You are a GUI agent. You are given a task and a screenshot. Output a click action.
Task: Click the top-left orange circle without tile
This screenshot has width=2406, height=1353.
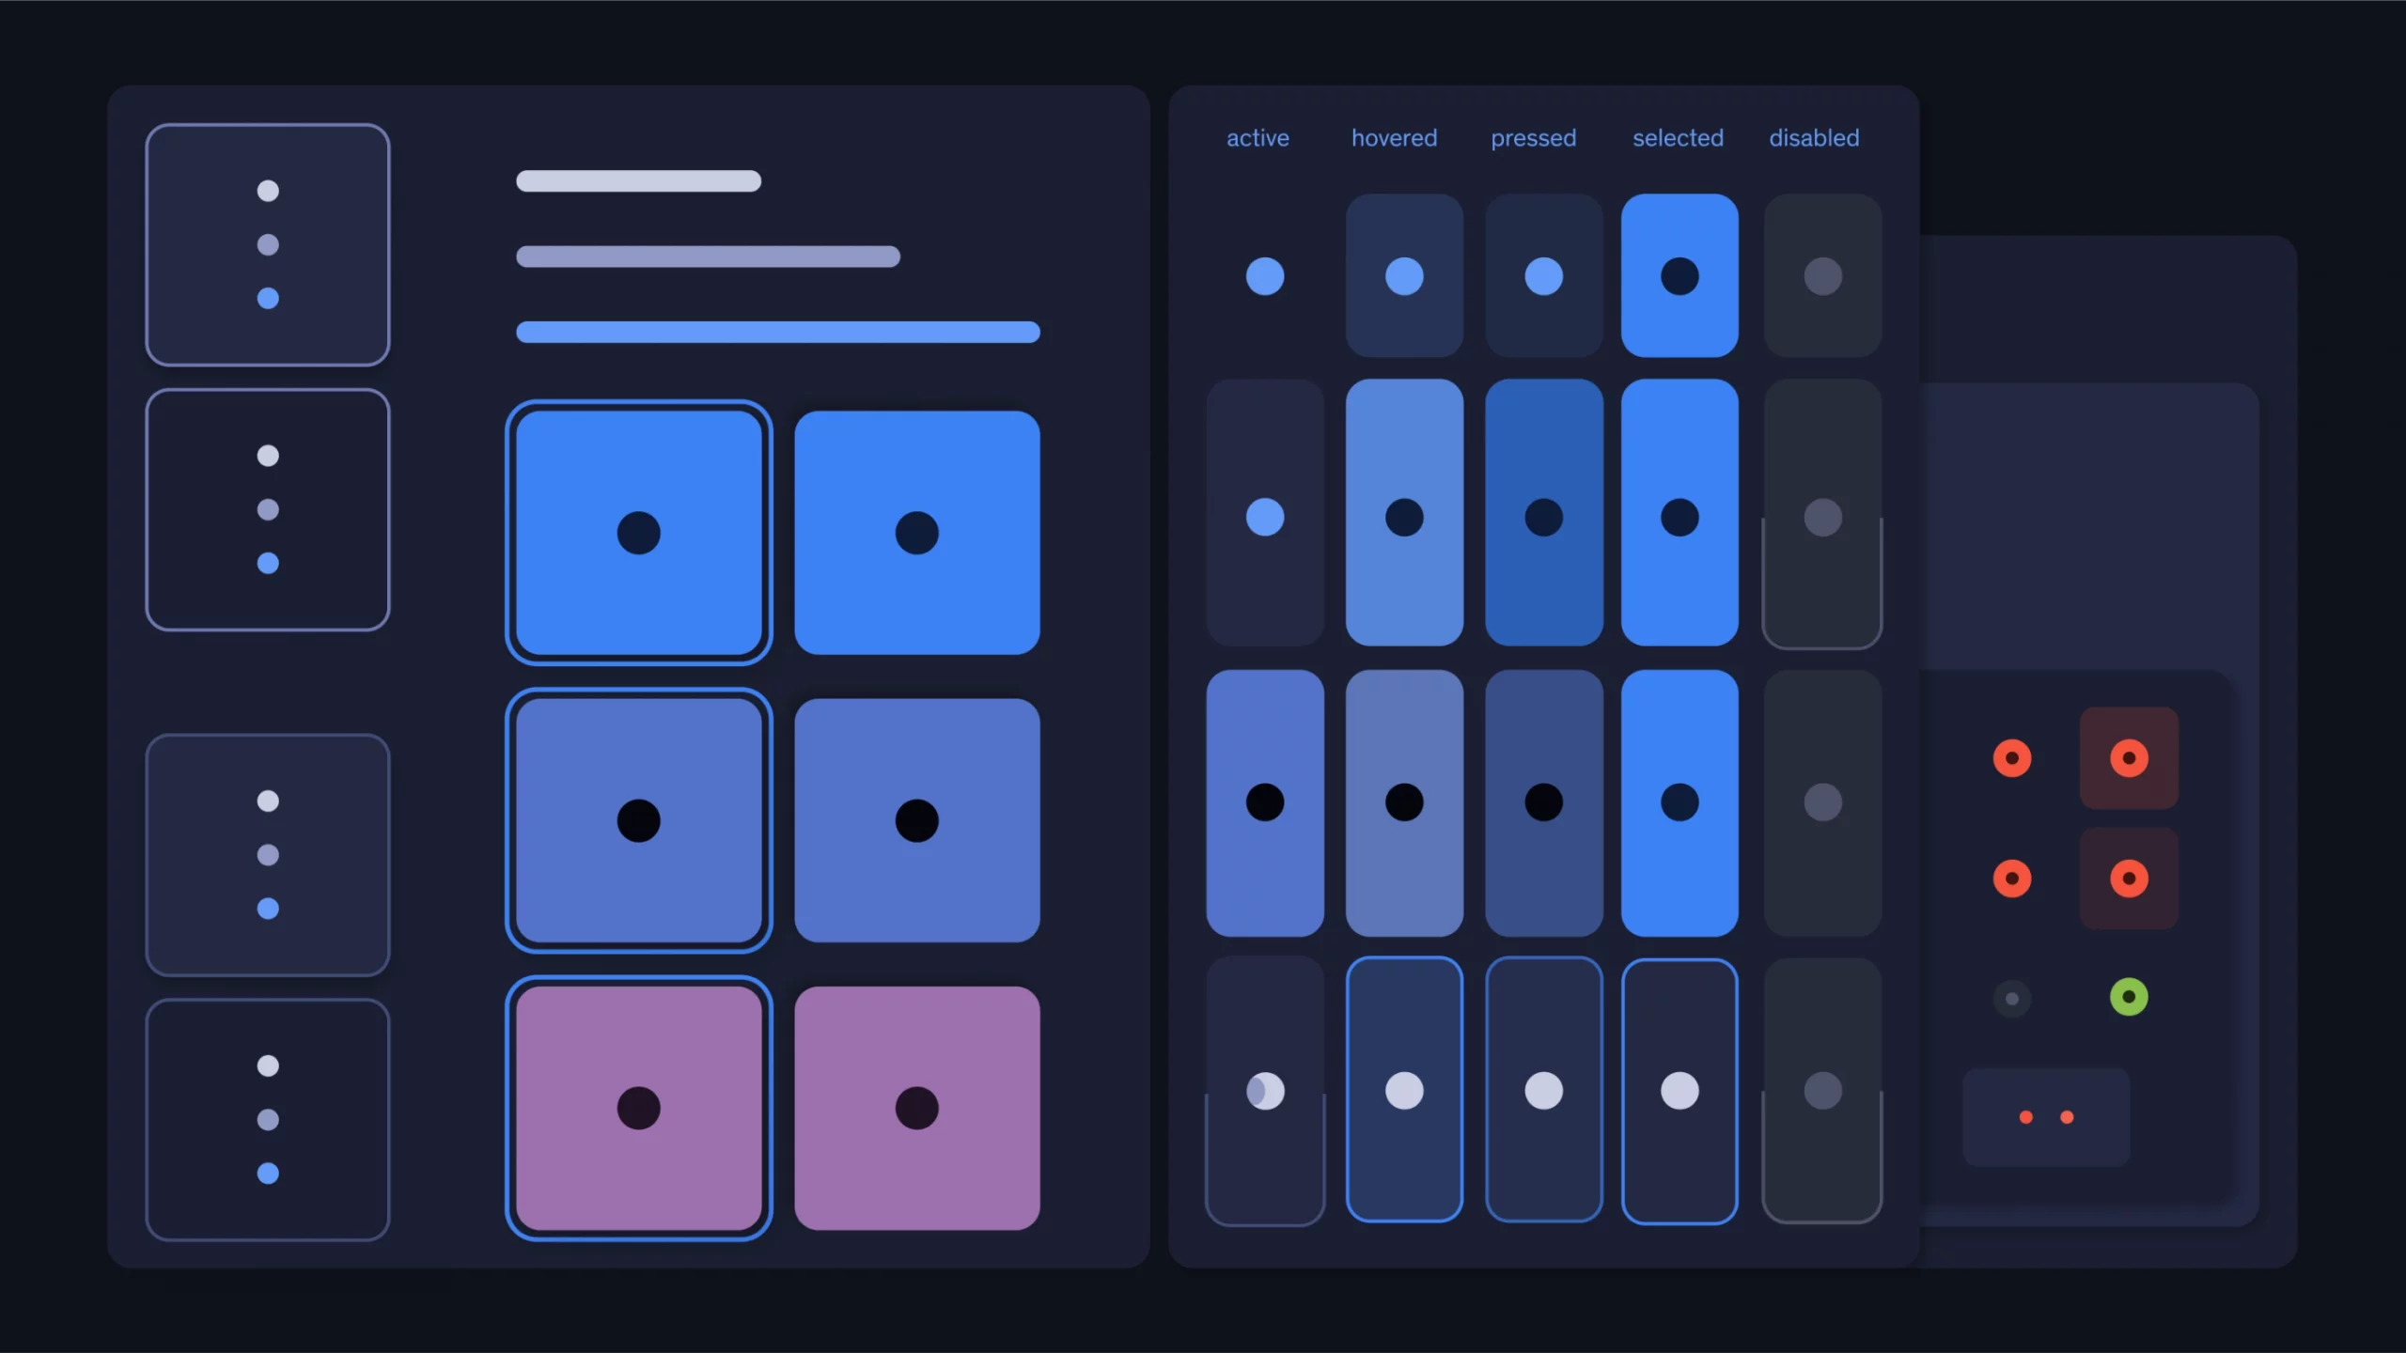point(2011,758)
